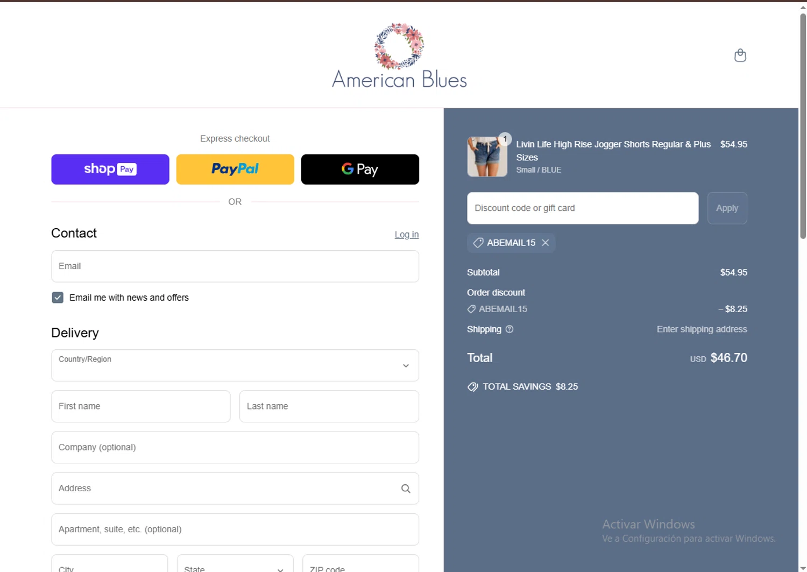The width and height of the screenshot is (807, 572).
Task: Click the total savings tag icon
Action: (x=472, y=387)
